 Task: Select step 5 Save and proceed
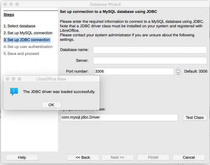tap(21, 54)
